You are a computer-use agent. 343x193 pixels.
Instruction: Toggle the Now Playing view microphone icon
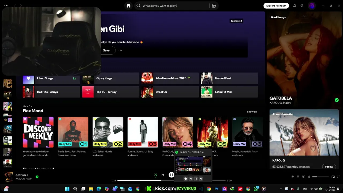click(292, 177)
